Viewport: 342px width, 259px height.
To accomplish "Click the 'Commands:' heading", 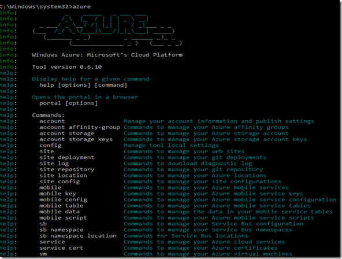I will pyautogui.click(x=49, y=115).
